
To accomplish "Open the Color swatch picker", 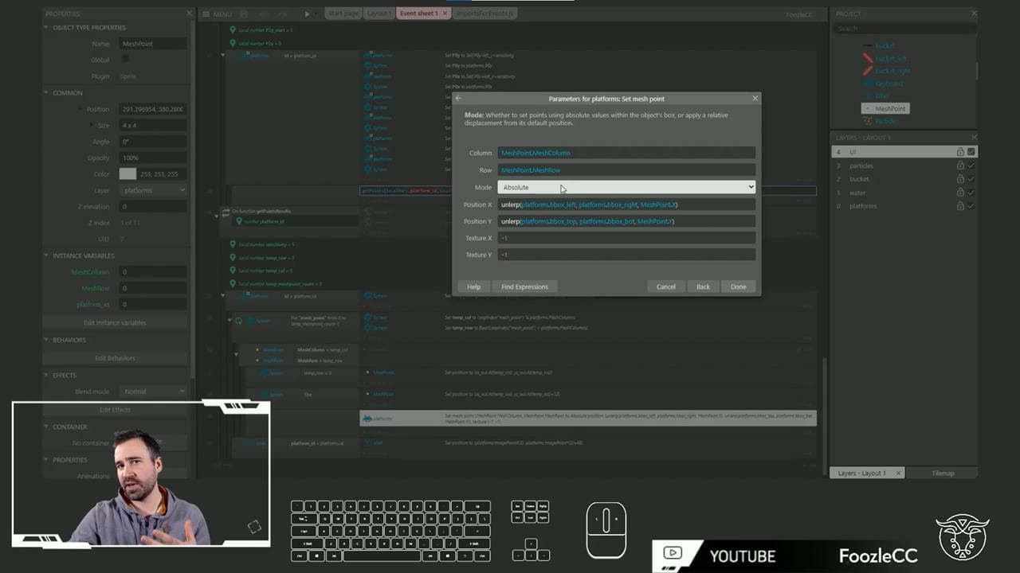I will click(x=127, y=173).
